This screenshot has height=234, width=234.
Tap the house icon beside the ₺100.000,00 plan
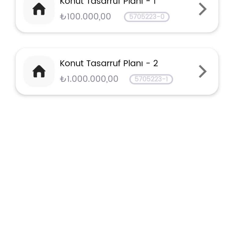point(39,10)
